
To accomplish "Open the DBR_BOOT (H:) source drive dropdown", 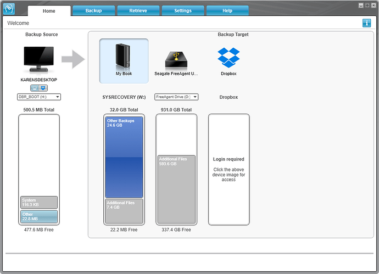I will (39, 97).
